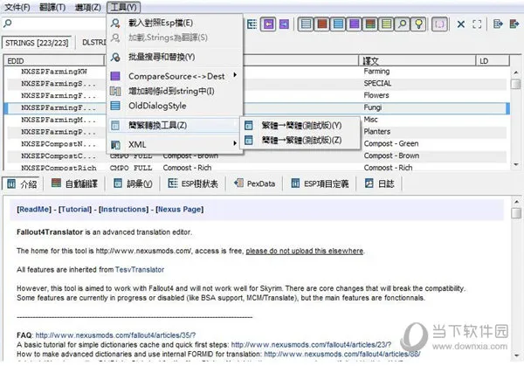Image resolution: width=524 pixels, height=366 pixels.
Task: Toggle the yellow lines filter button
Action: (x=386, y=24)
